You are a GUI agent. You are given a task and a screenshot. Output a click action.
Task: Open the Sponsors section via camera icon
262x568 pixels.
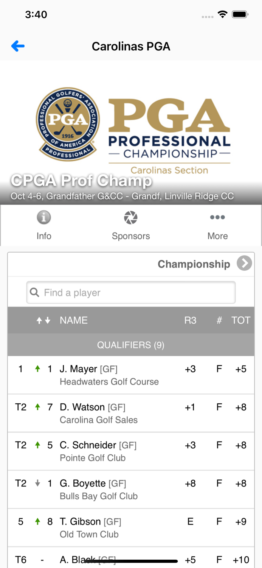tap(131, 217)
